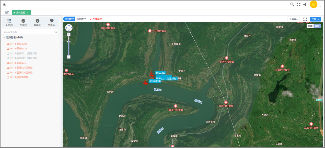Image resolution: width=325 pixels, height=148 pixels.
Task: Select device JH111-盈田采砂船
Action: (x=18, y=77)
